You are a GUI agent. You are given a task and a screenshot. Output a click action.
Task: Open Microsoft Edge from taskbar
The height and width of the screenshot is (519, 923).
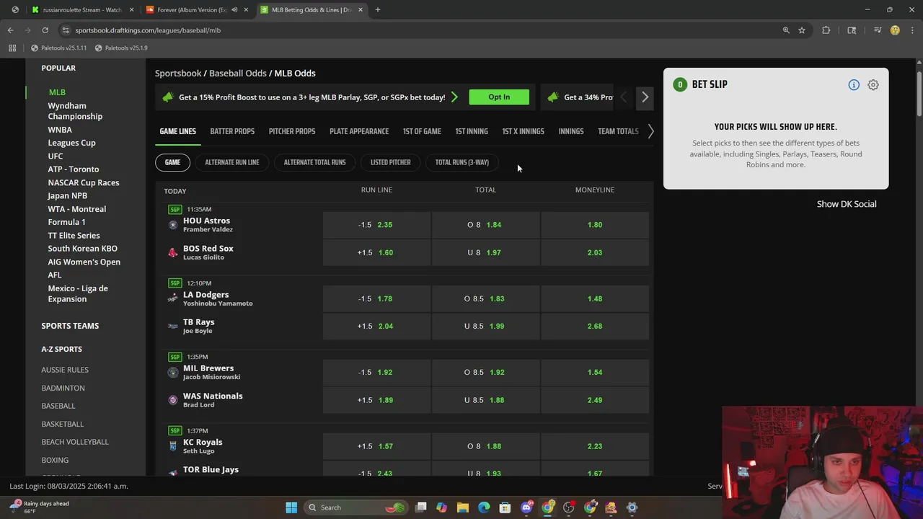(484, 507)
